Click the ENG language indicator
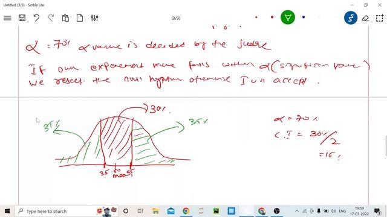The image size is (387, 217). tap(342, 211)
